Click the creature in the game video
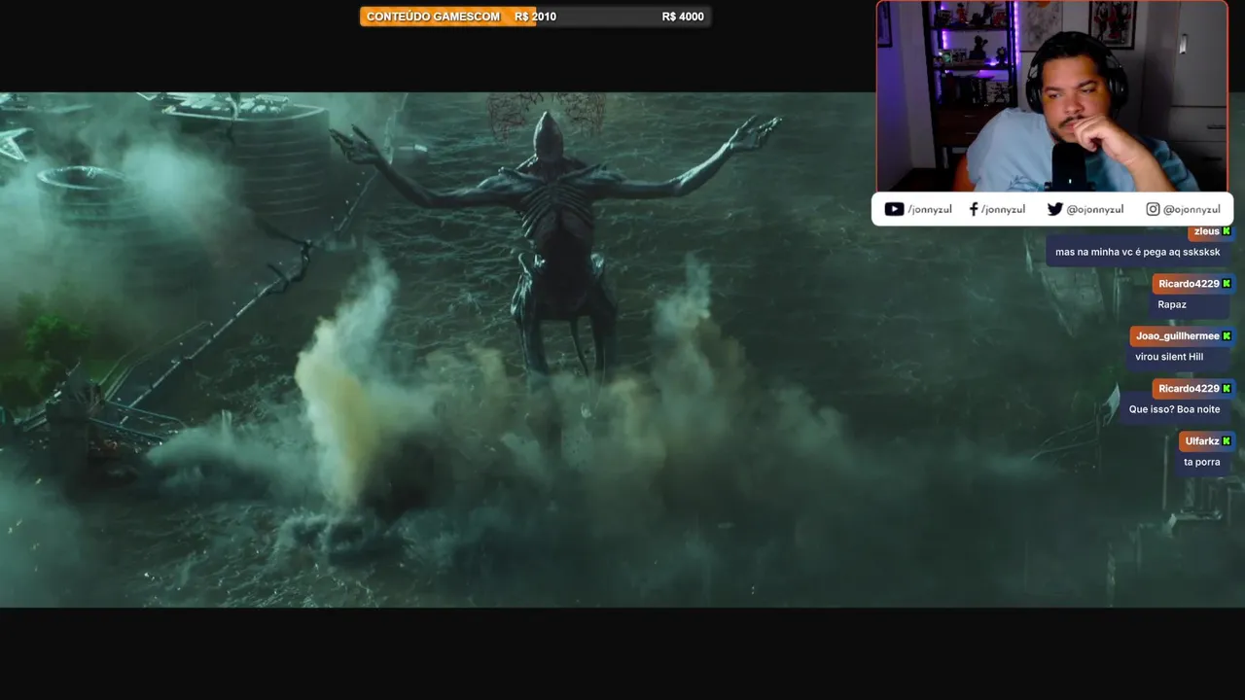 tap(554, 243)
